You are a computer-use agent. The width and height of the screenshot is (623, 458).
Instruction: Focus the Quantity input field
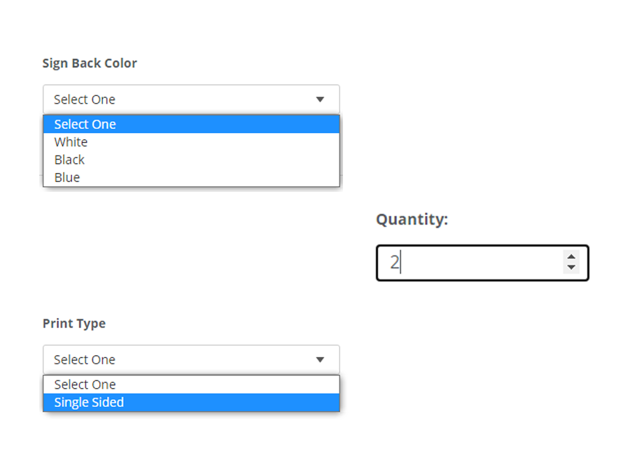tap(476, 263)
